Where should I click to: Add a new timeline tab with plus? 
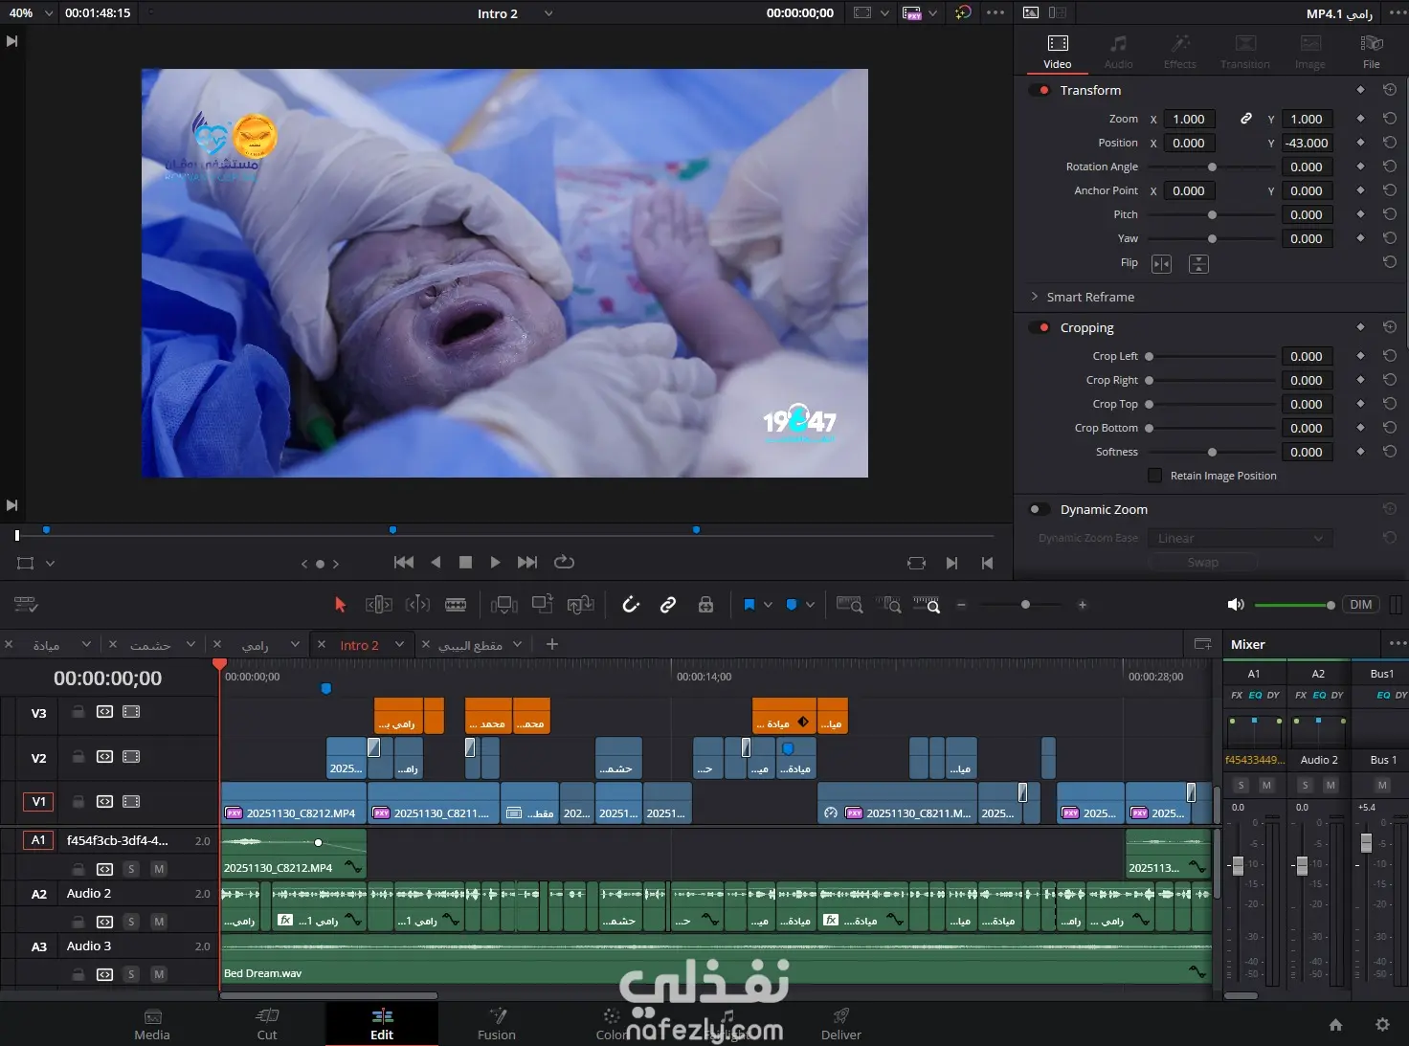pos(552,644)
